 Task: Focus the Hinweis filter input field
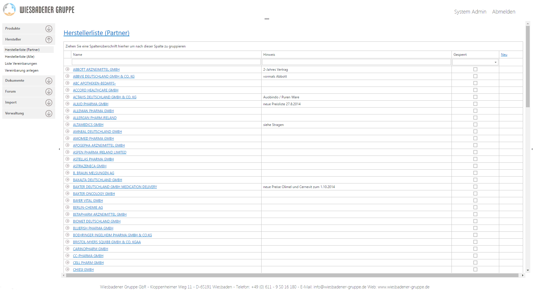point(356,62)
